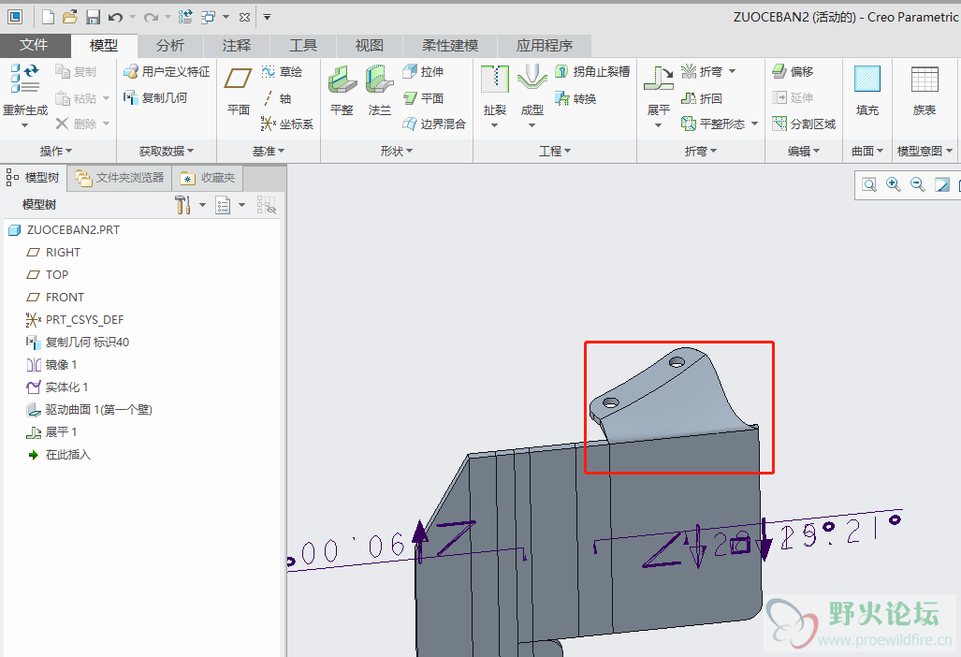
Task: Click the 平整 (Flat wall) tool
Action: click(x=342, y=92)
